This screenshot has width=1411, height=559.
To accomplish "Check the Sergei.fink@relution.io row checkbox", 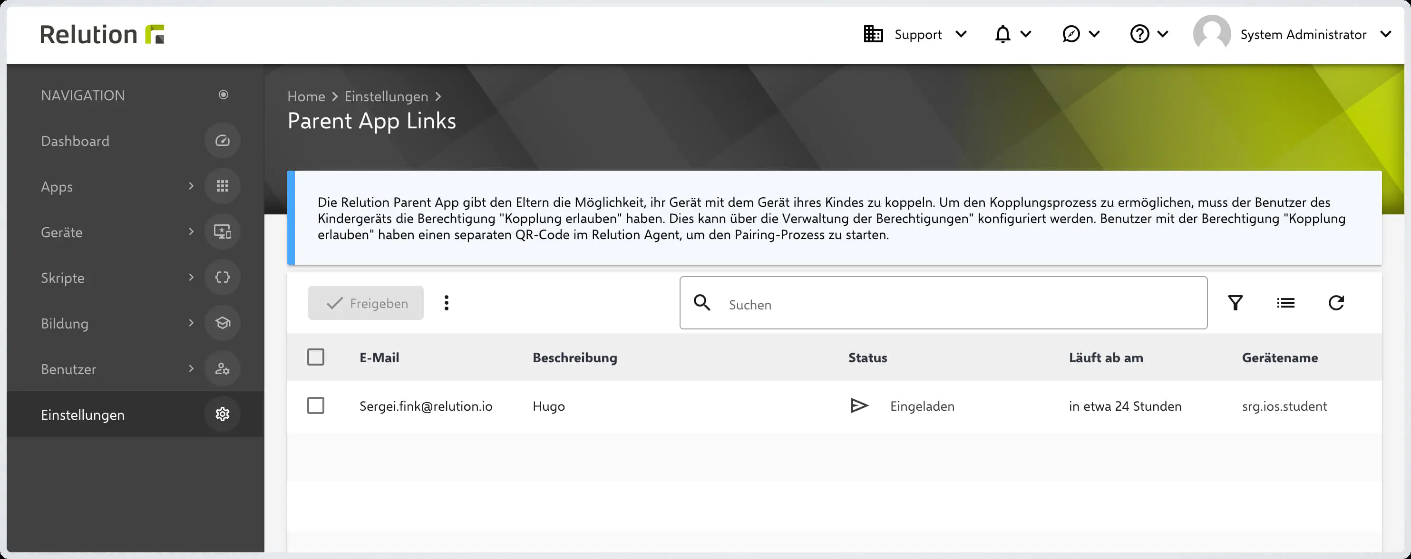I will pyautogui.click(x=315, y=405).
